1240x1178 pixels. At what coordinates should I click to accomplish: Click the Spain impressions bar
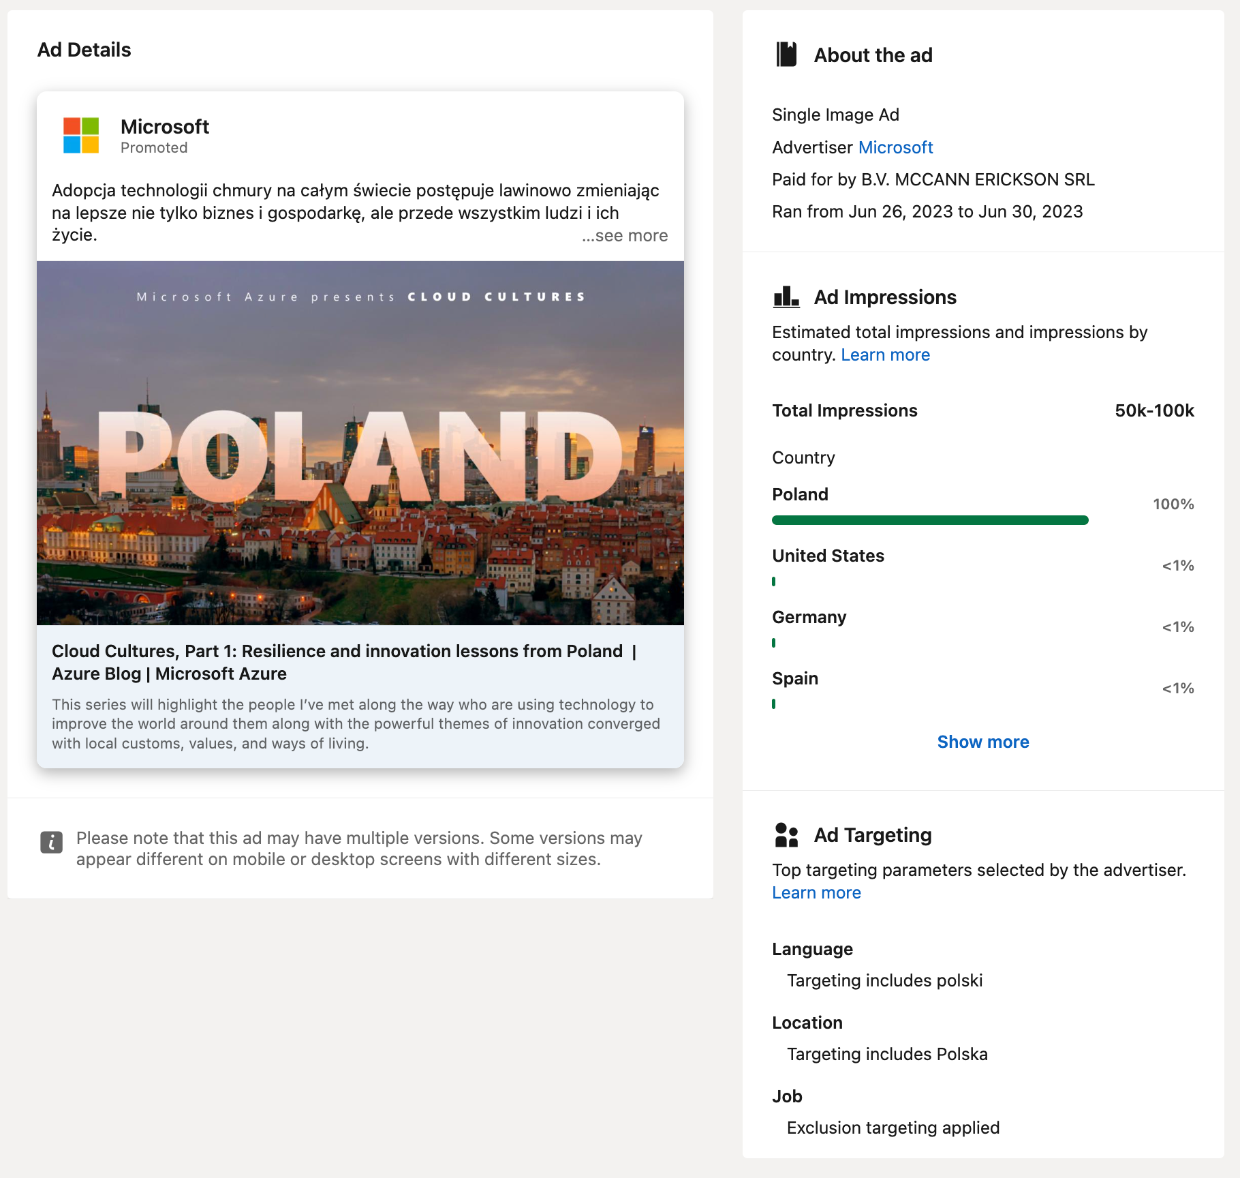click(774, 704)
